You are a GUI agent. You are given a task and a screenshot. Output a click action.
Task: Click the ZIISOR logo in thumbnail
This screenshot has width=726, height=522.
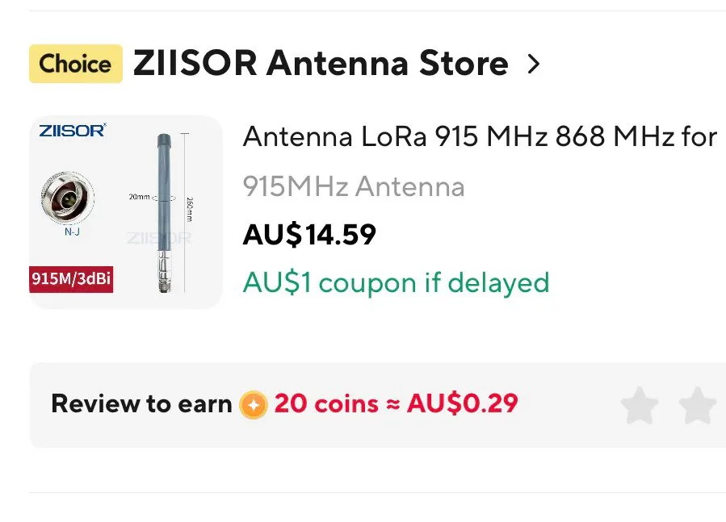click(x=73, y=131)
